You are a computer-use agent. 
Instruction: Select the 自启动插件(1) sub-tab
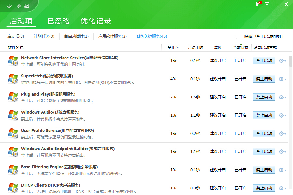coord(76,36)
